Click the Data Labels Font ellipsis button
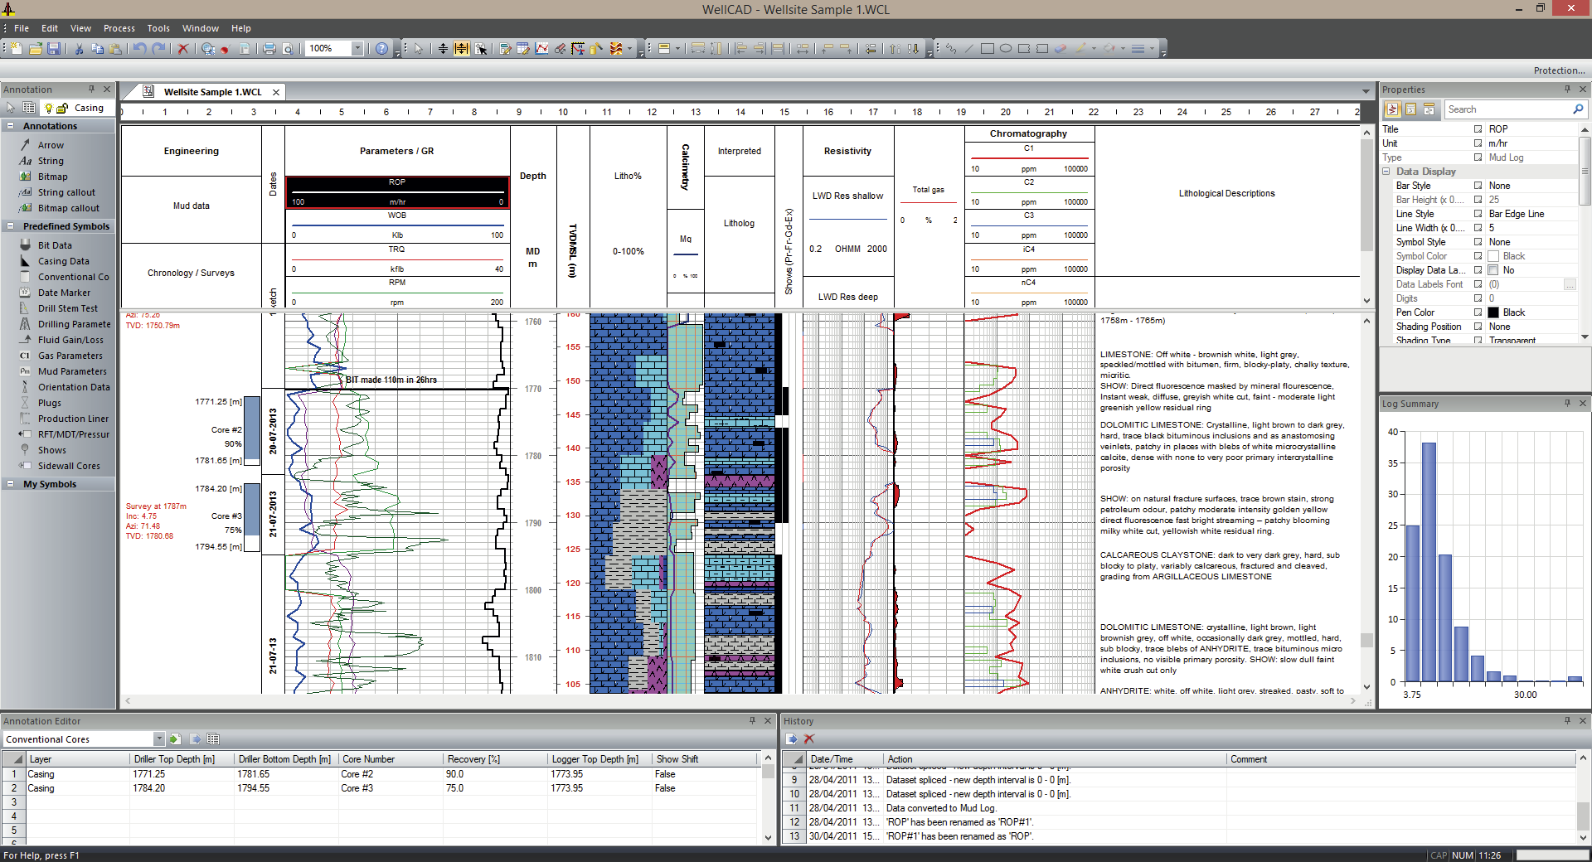The image size is (1592, 862). (x=1570, y=284)
